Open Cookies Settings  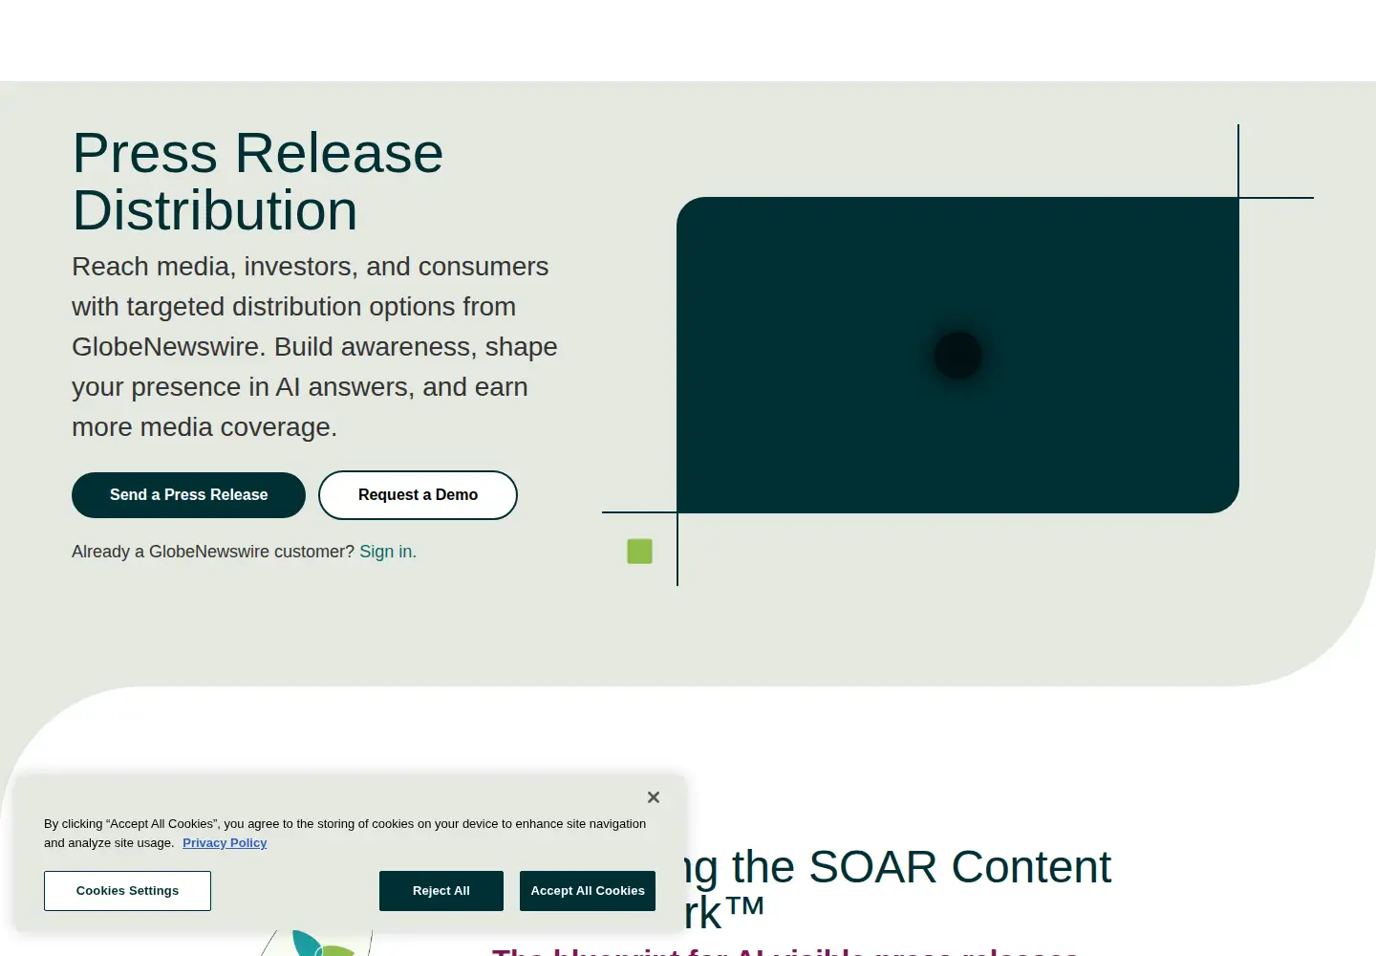127,891
